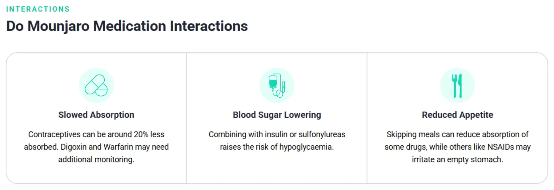554x190 pixels.
Task: Select the Blood Sugar Lowering heading
Action: click(277, 115)
